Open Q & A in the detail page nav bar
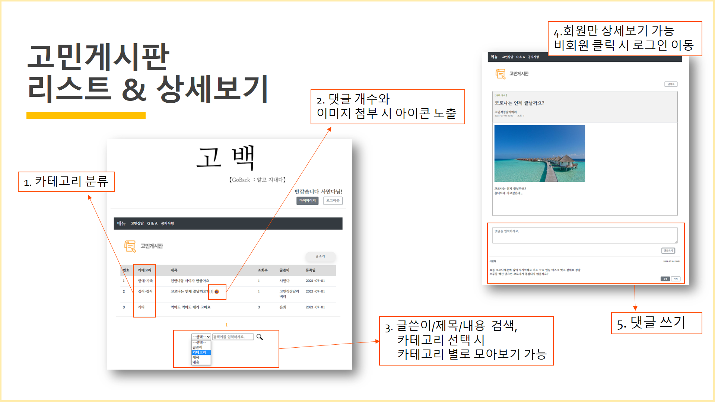The width and height of the screenshot is (715, 402). point(521,57)
